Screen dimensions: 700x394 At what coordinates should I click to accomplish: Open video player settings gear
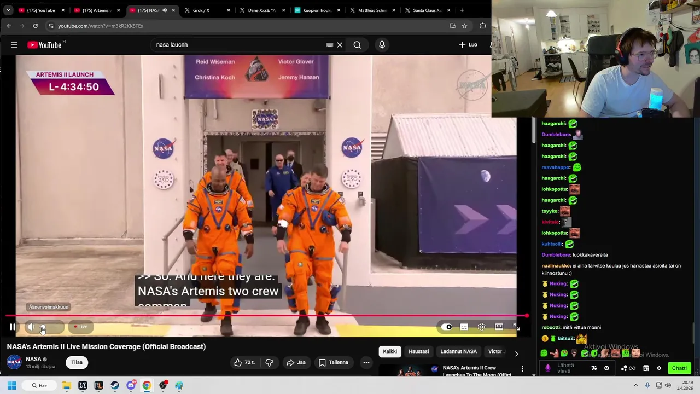(x=481, y=327)
